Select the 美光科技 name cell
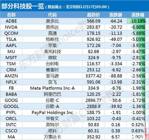 (52, 52)
